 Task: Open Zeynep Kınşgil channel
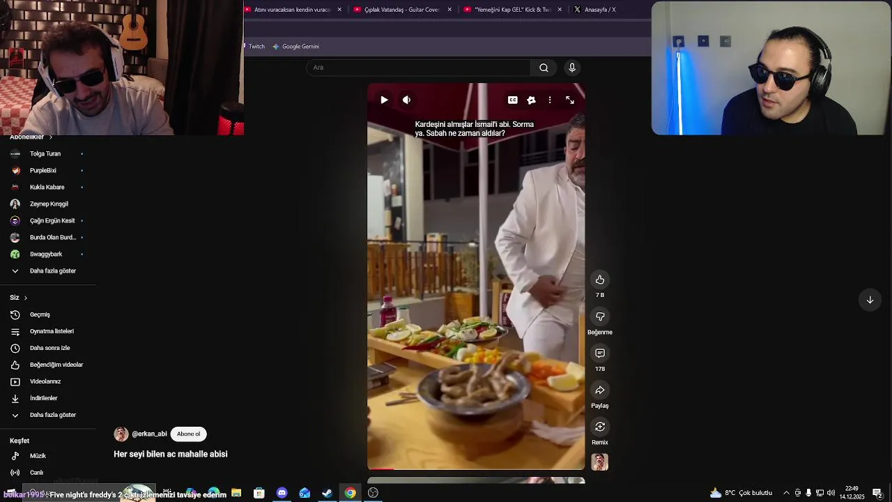click(x=47, y=204)
